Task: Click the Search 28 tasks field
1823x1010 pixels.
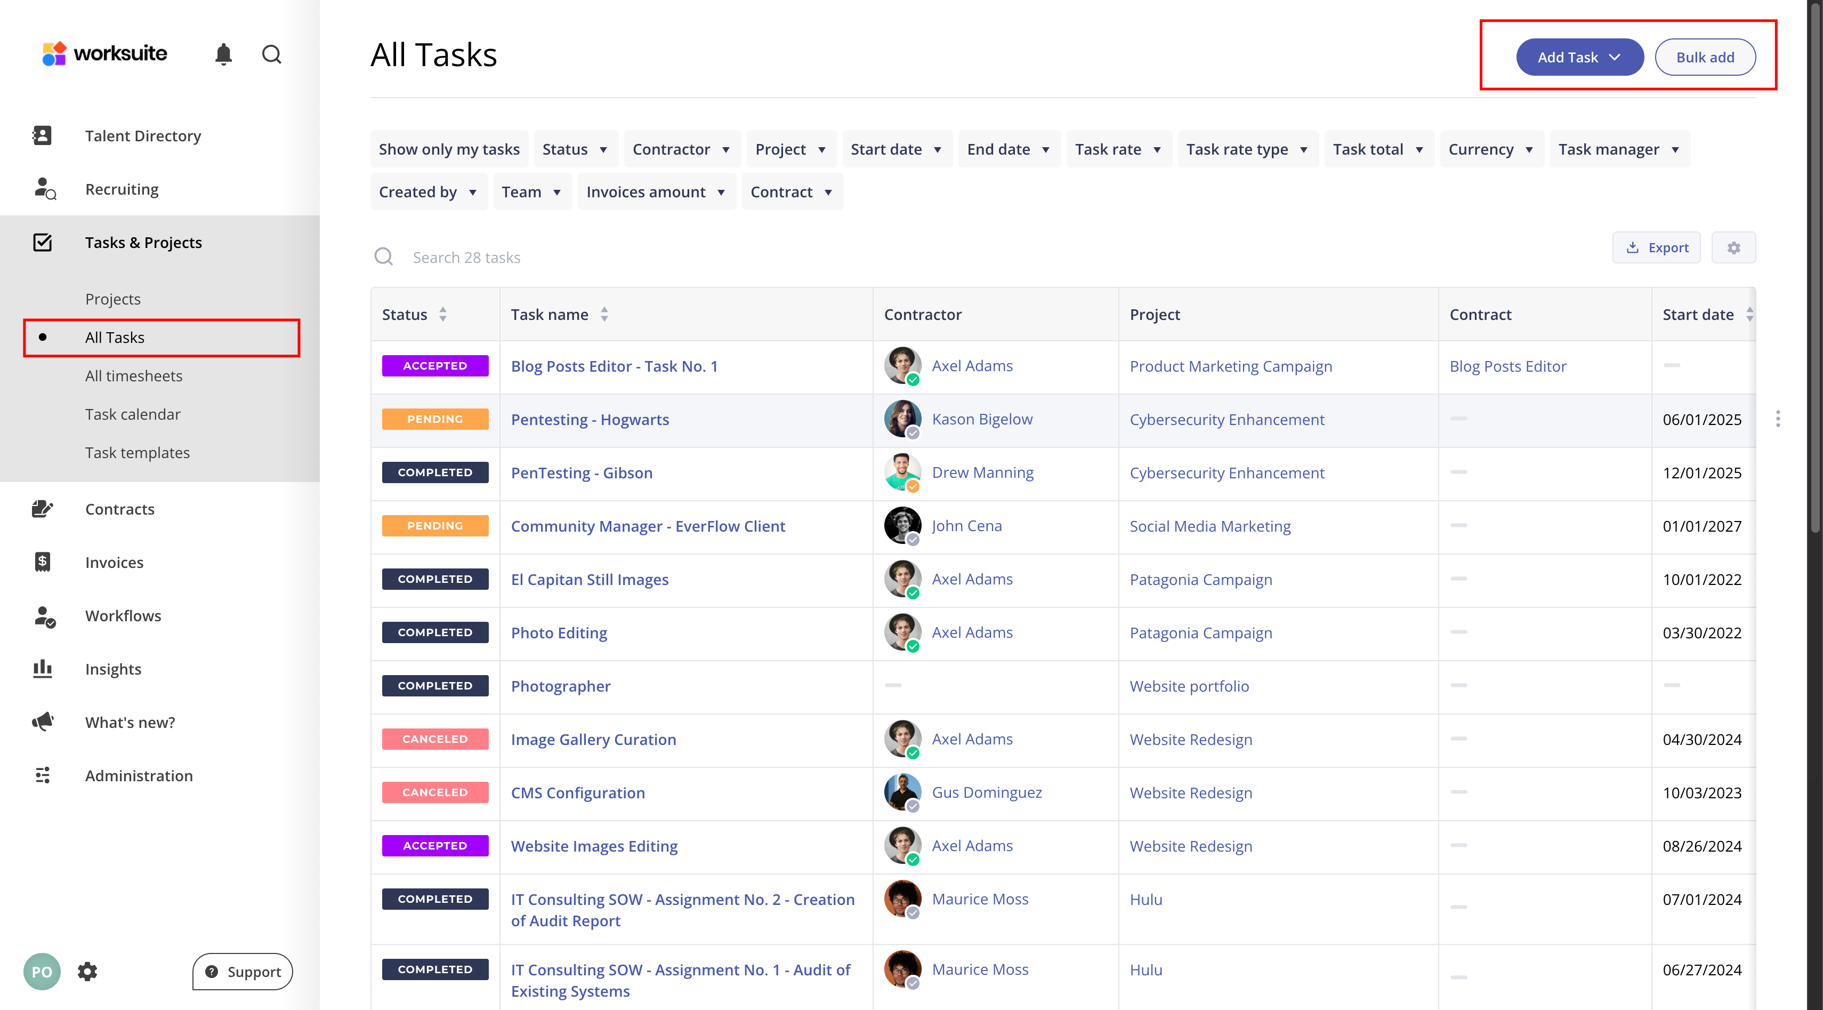Action: click(x=466, y=258)
